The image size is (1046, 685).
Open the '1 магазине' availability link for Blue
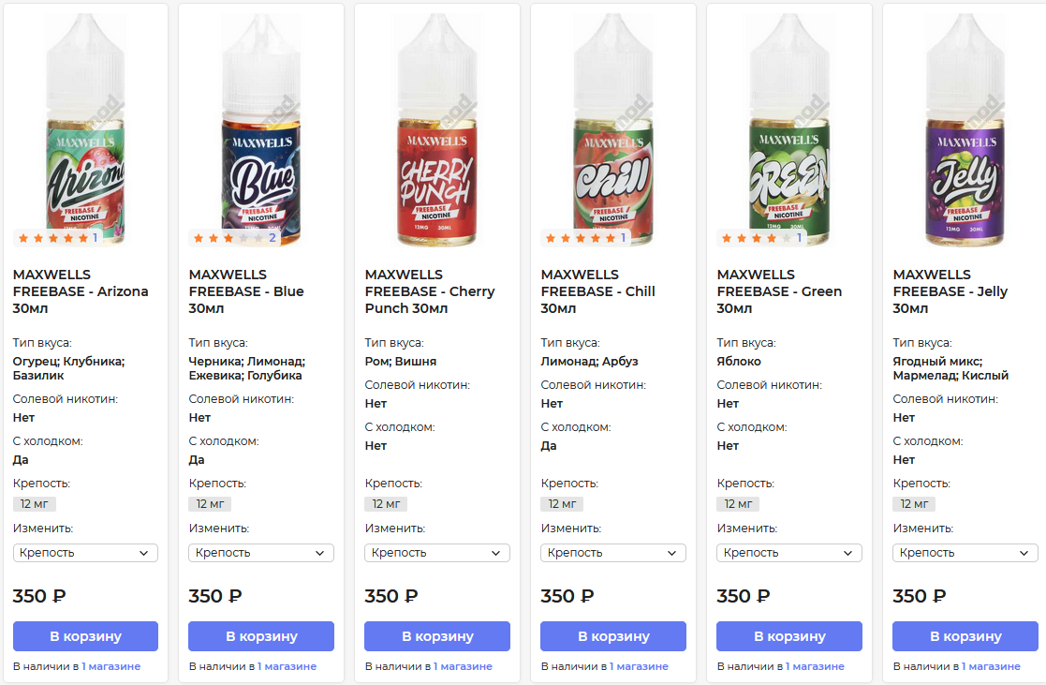[287, 666]
